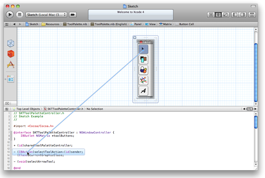Expand the document outline dock button

(7, 103)
